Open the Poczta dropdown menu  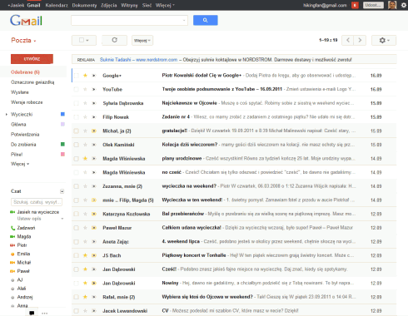coord(23,41)
